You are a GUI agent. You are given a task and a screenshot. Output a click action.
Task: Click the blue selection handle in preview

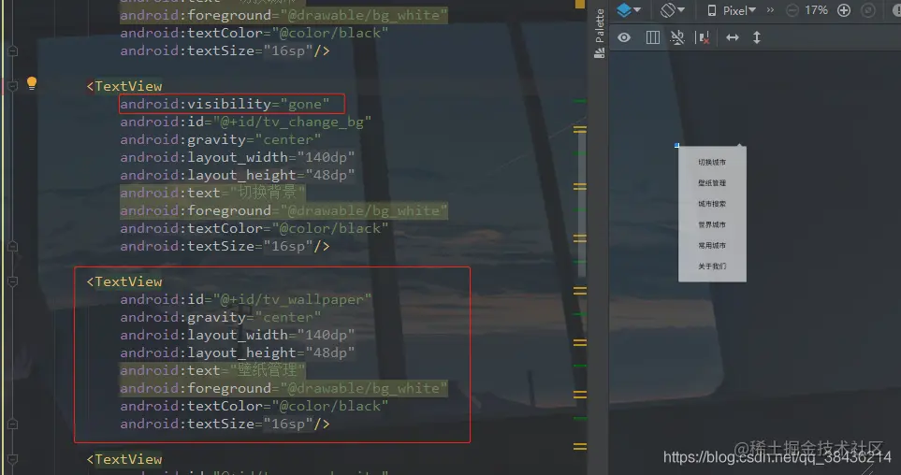pyautogui.click(x=676, y=145)
